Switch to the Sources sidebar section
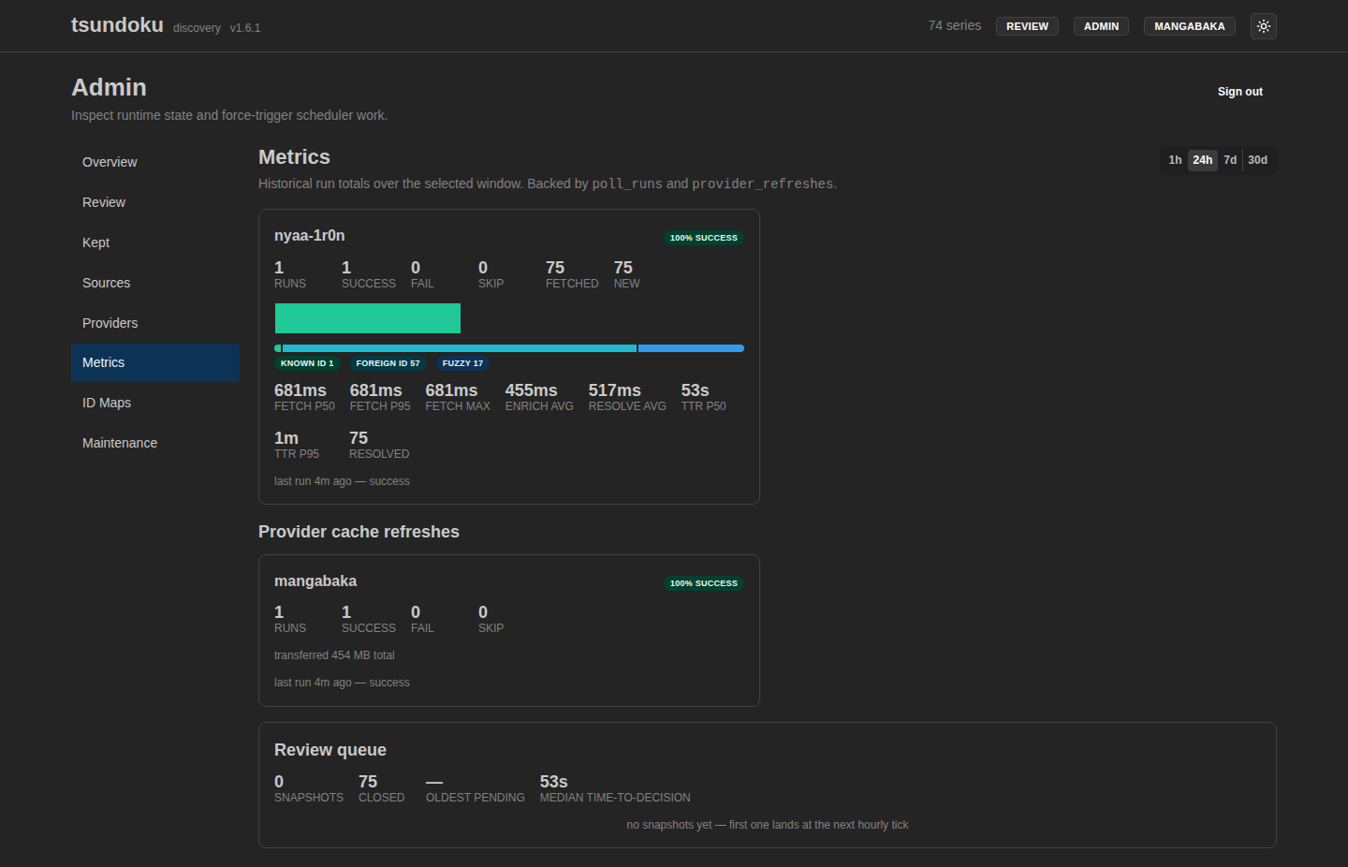Image resolution: width=1348 pixels, height=867 pixels. (155, 283)
